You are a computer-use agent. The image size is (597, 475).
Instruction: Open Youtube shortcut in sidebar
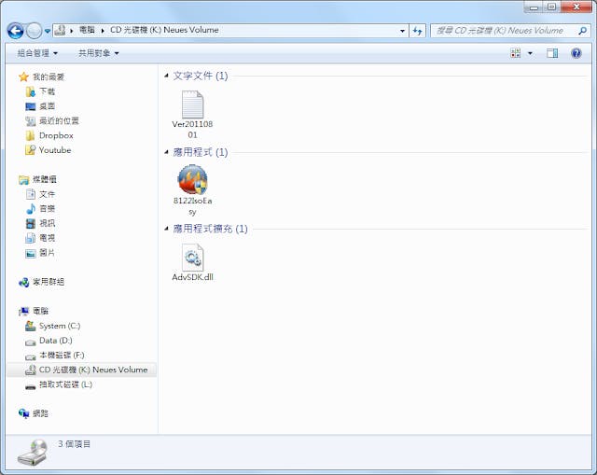tap(48, 150)
